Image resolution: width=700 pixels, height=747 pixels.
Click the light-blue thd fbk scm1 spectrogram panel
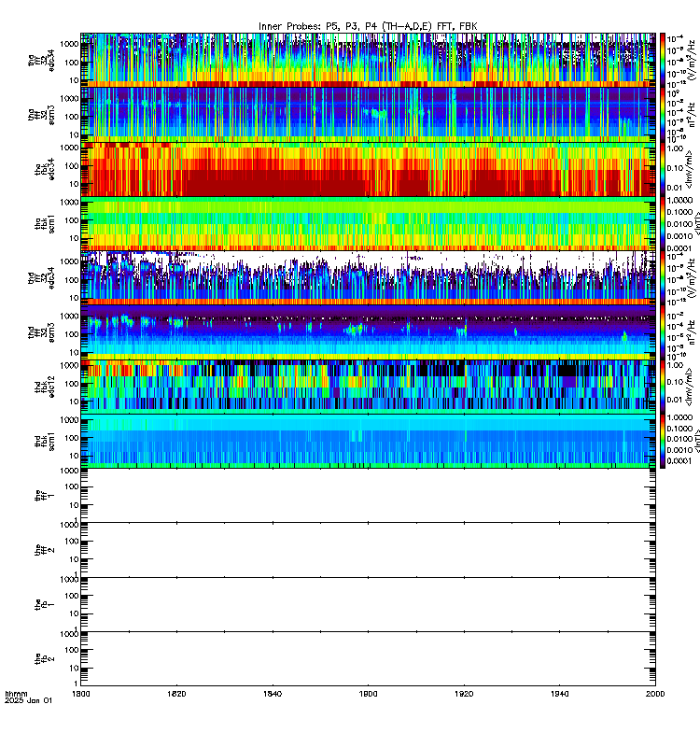(368, 441)
